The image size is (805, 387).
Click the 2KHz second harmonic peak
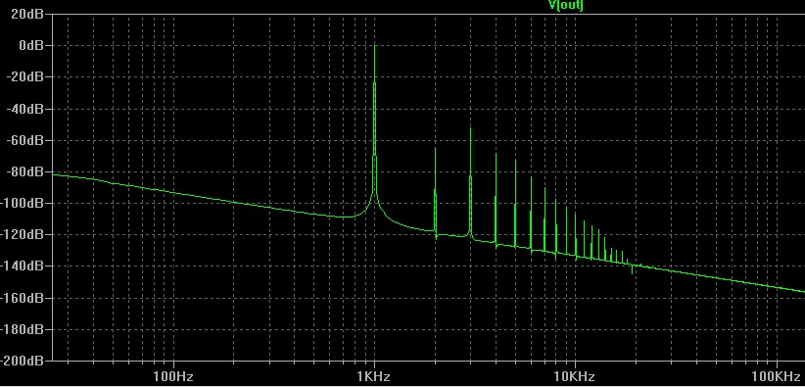(436, 149)
